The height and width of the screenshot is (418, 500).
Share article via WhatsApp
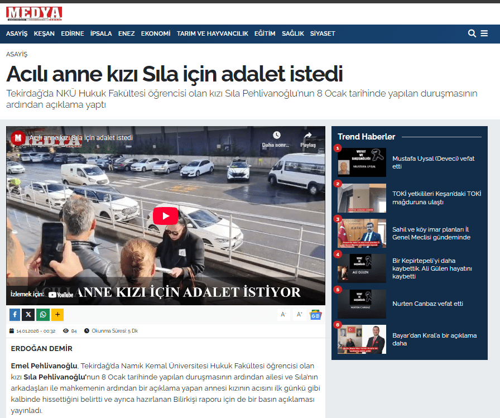pyautogui.click(x=43, y=315)
